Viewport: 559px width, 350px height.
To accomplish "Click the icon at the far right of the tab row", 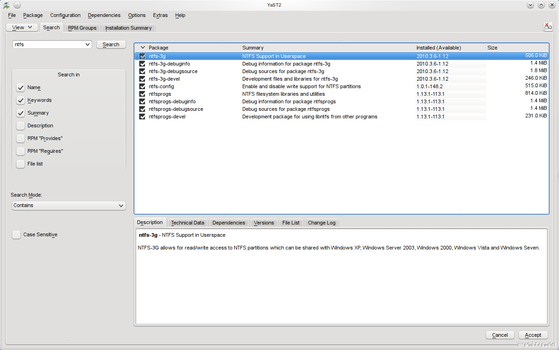I will coord(548,27).
